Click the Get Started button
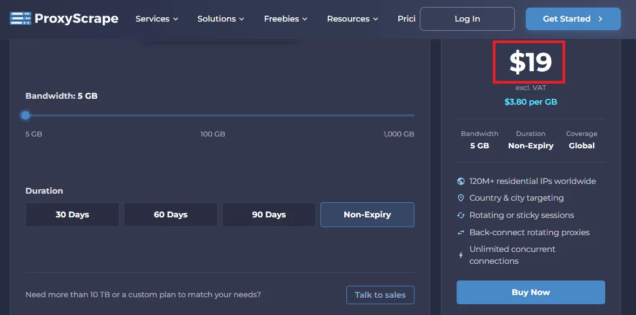This screenshot has height=315, width=636. coord(573,19)
